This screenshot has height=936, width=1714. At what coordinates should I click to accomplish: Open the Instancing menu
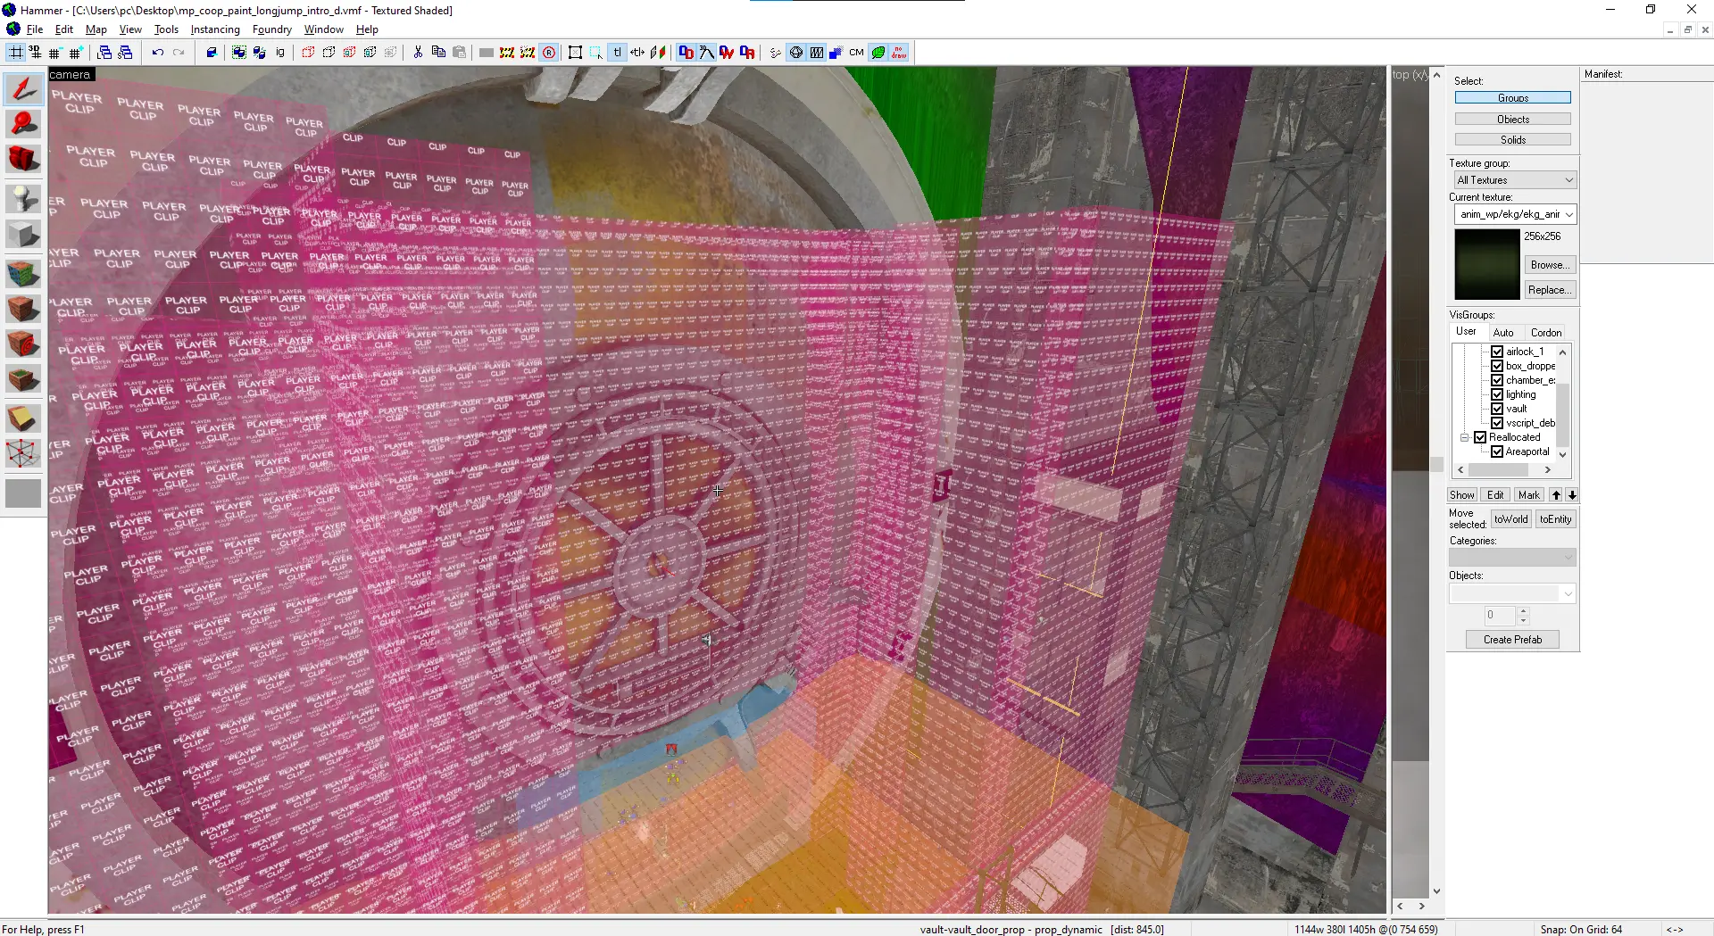tap(215, 29)
